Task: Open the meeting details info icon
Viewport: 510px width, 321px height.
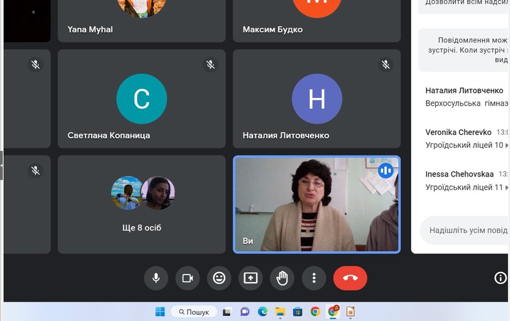Action: click(x=500, y=278)
